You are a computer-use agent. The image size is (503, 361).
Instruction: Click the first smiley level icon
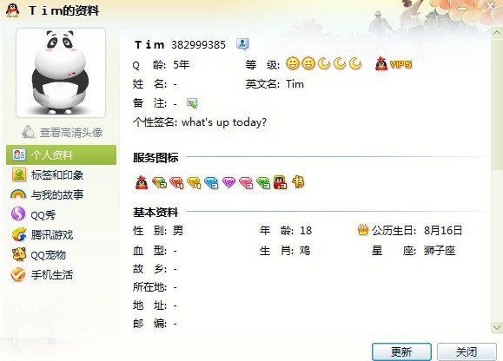tap(292, 63)
